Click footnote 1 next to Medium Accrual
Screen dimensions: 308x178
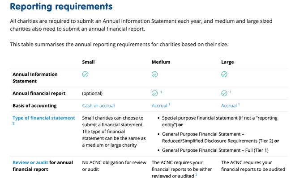point(169,104)
